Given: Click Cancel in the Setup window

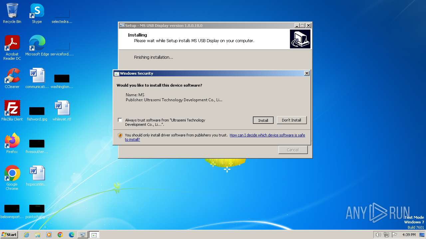Looking at the screenshot, I should coord(293,150).
